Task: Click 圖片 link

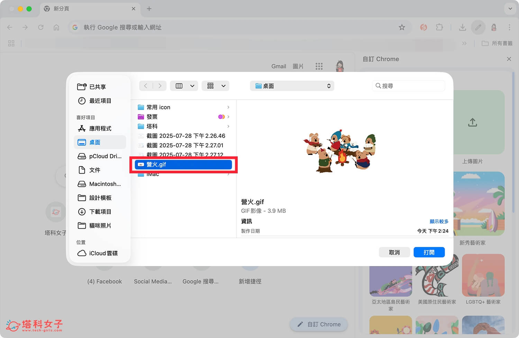Action: pos(298,66)
